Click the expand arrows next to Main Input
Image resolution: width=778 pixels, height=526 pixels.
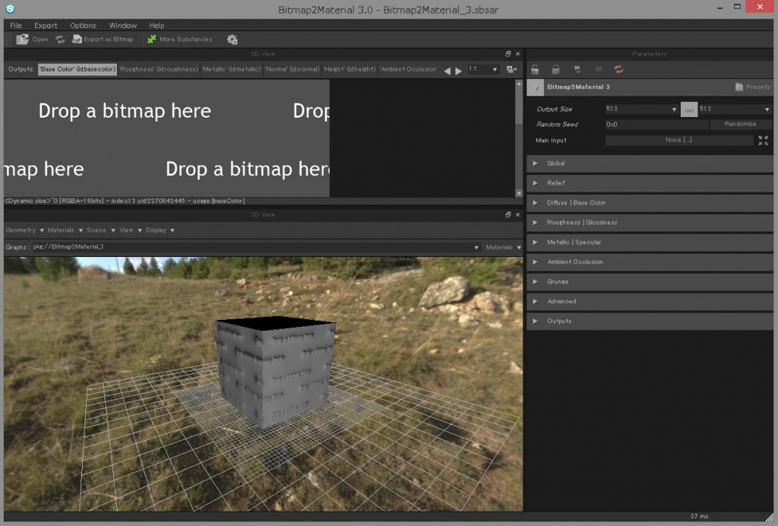pos(764,140)
